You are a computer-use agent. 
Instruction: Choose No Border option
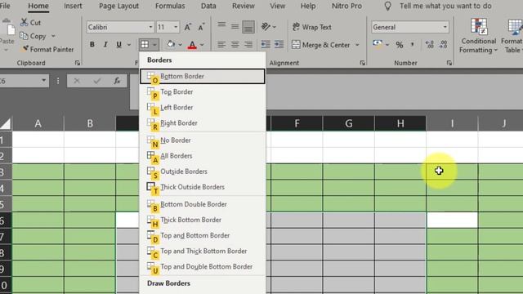point(203,140)
